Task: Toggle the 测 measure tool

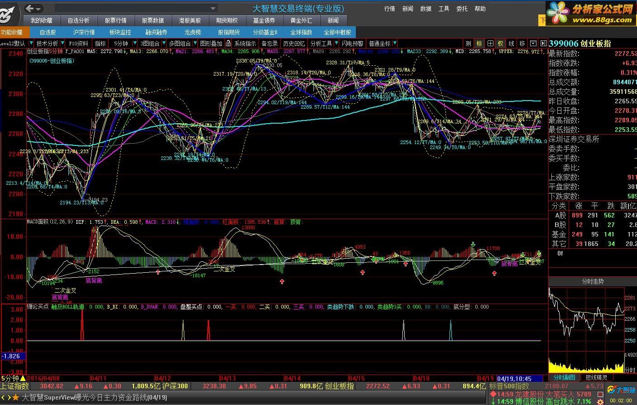Action: (x=468, y=43)
